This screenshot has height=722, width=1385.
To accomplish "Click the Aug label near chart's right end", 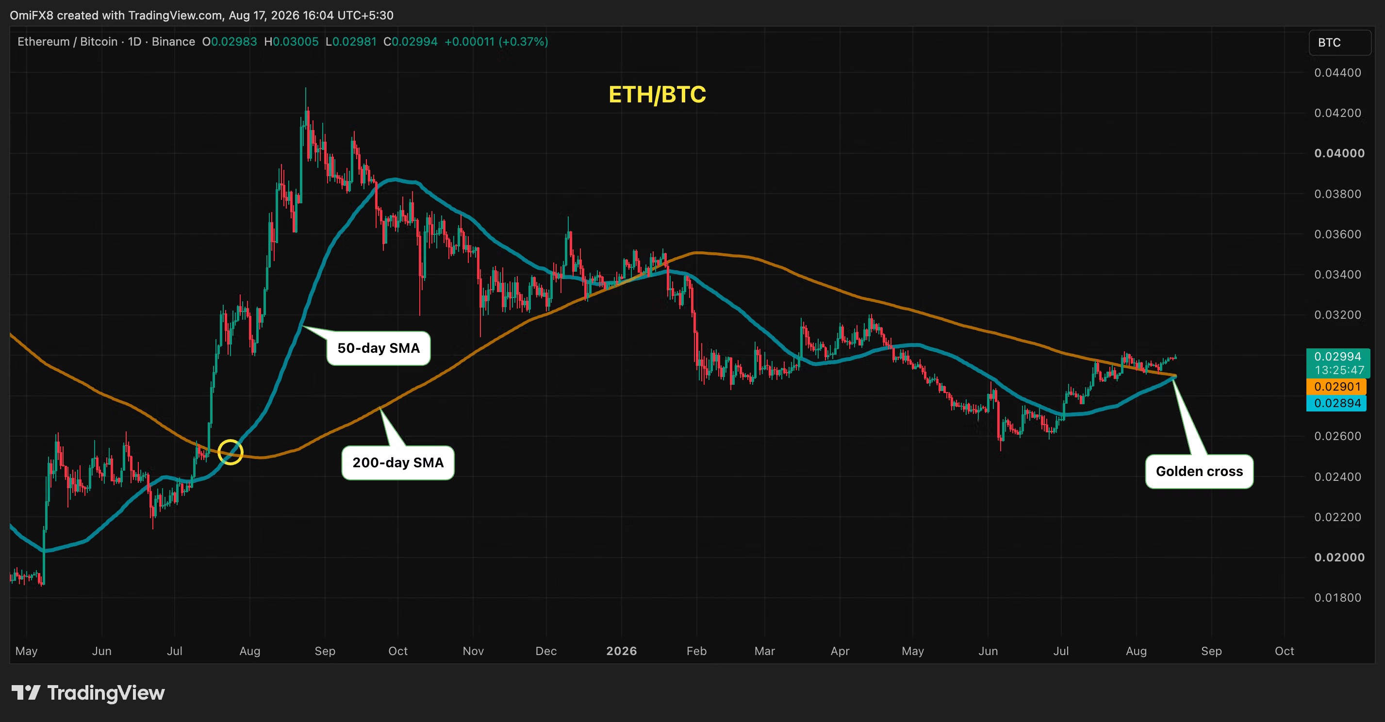I will pyautogui.click(x=1136, y=651).
